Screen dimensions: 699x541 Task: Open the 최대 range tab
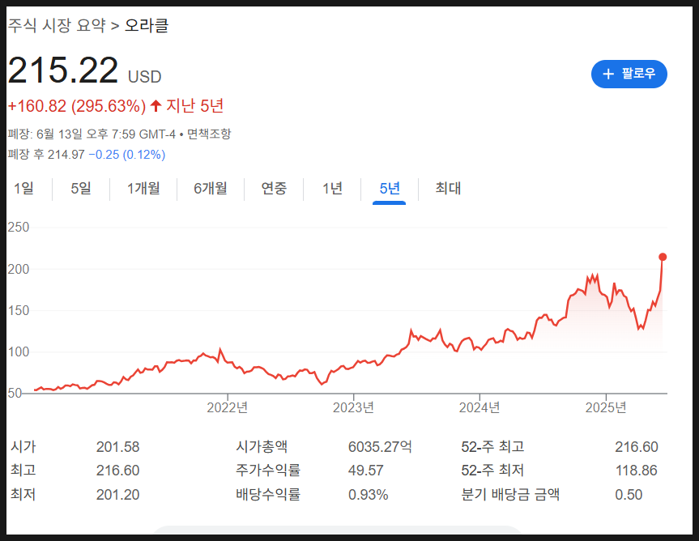point(448,189)
